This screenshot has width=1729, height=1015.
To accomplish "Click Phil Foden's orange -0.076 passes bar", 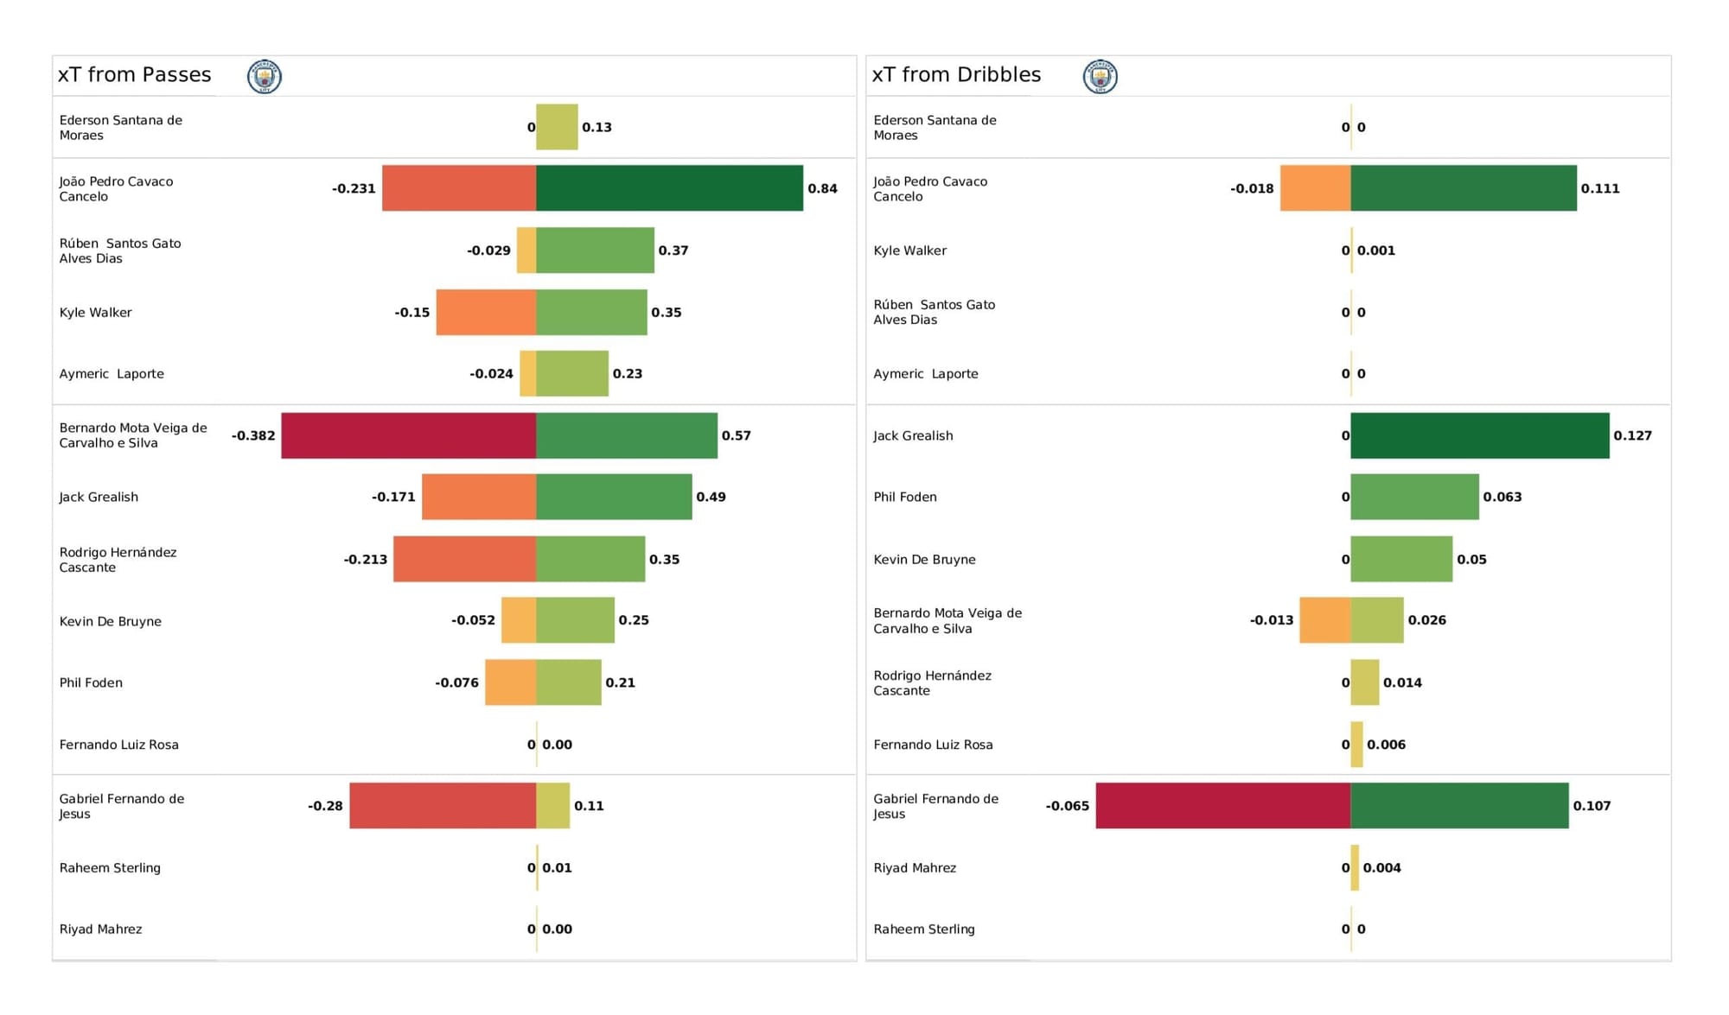I will coord(510,682).
